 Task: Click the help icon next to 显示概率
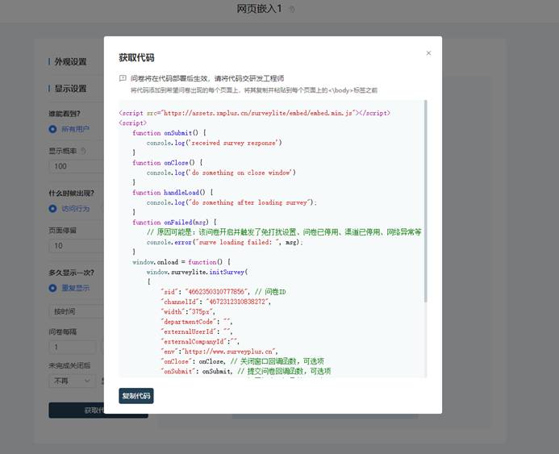(x=83, y=151)
